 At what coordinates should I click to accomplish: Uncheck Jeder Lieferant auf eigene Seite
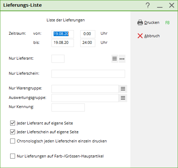[x=13, y=123]
